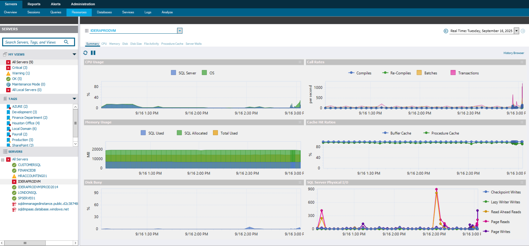The height and width of the screenshot is (246, 529).
Task: Click the CPU Usage panel grip icon
Action: tap(300, 62)
